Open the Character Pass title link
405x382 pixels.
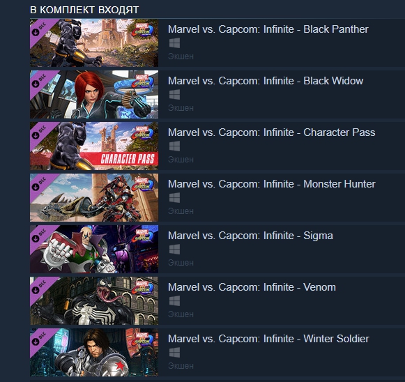coord(271,132)
